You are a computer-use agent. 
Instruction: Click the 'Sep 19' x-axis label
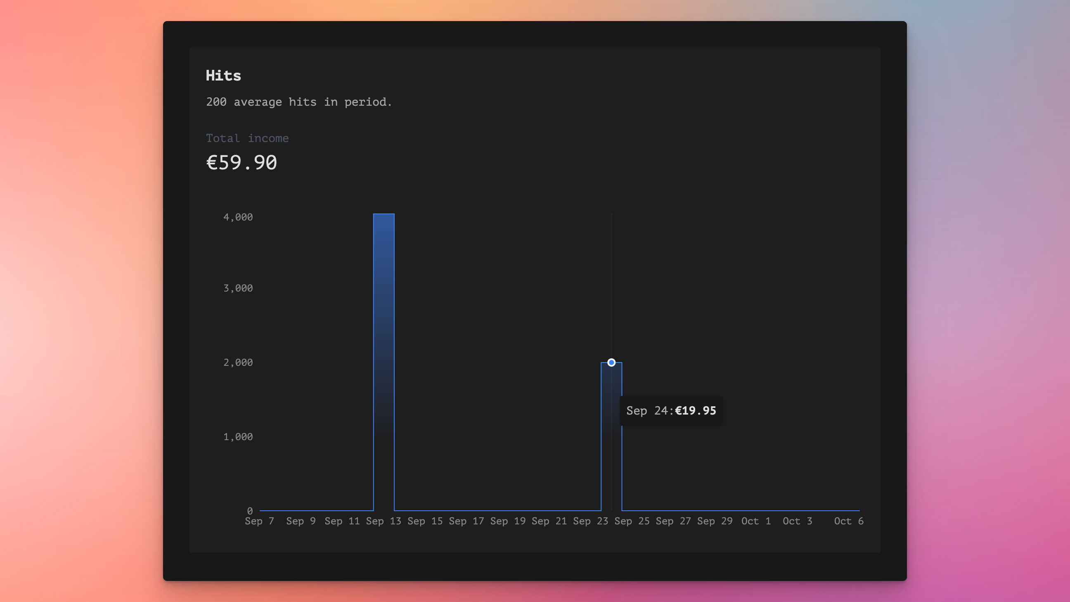508,521
